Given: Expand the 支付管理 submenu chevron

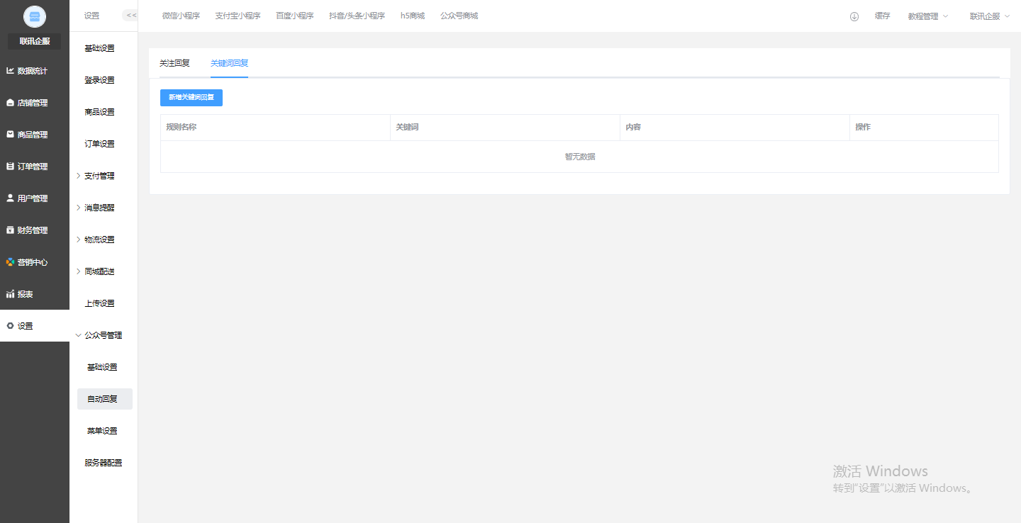Looking at the screenshot, I should (x=78, y=176).
